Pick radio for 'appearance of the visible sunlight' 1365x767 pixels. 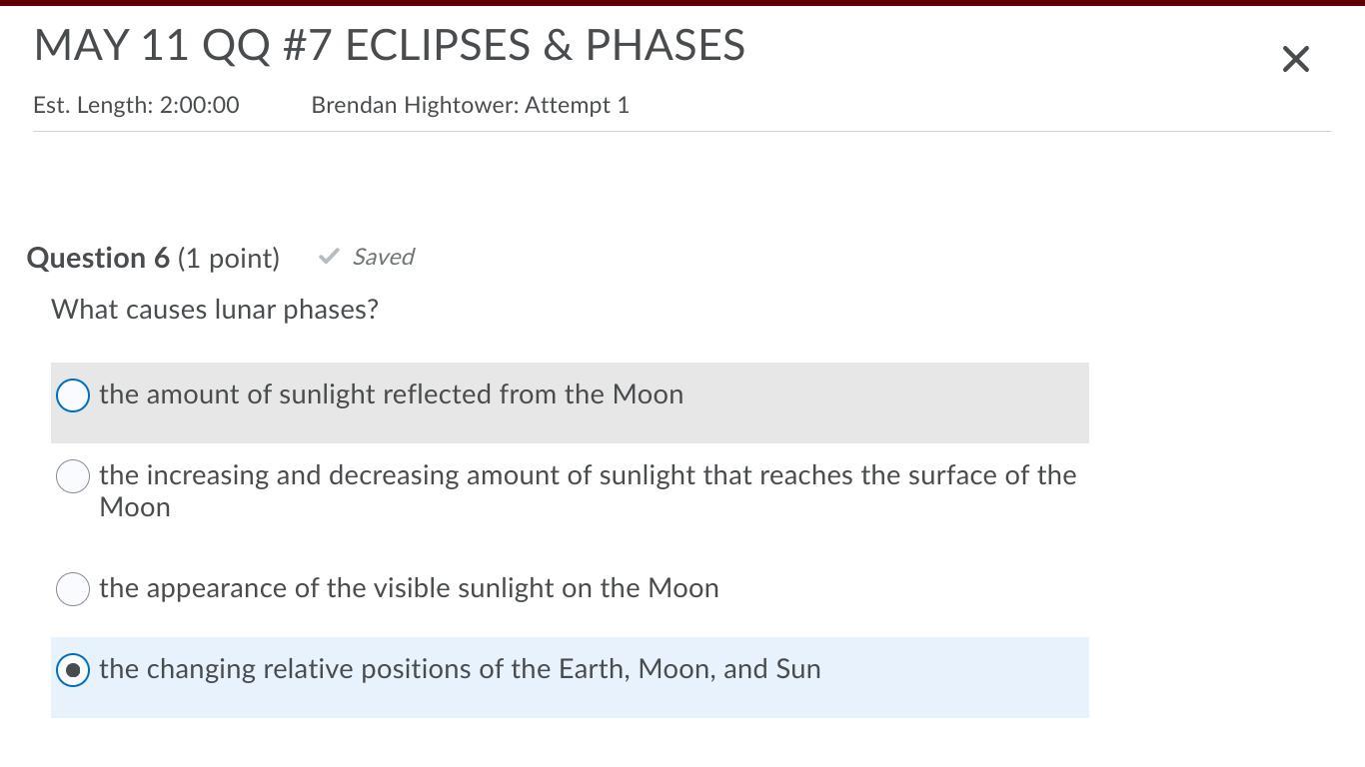point(73,589)
